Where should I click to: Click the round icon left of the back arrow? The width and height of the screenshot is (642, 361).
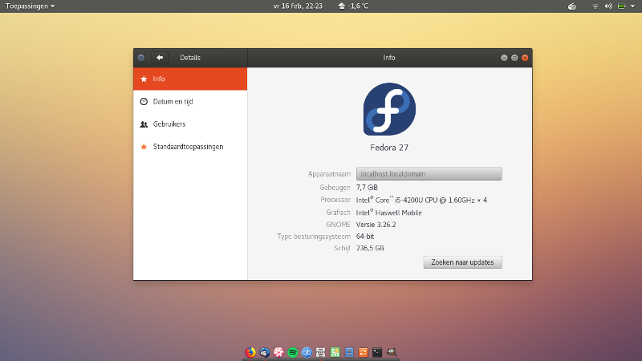click(141, 58)
